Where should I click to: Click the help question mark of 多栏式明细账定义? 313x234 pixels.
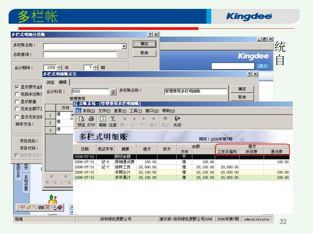[249, 74]
